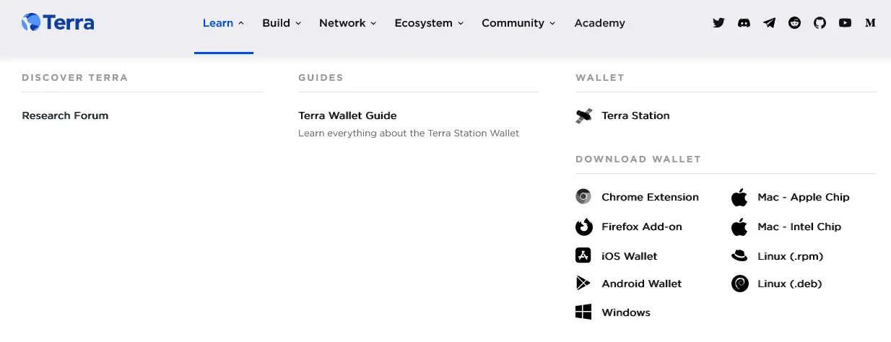Go to the Academy page

pos(599,23)
